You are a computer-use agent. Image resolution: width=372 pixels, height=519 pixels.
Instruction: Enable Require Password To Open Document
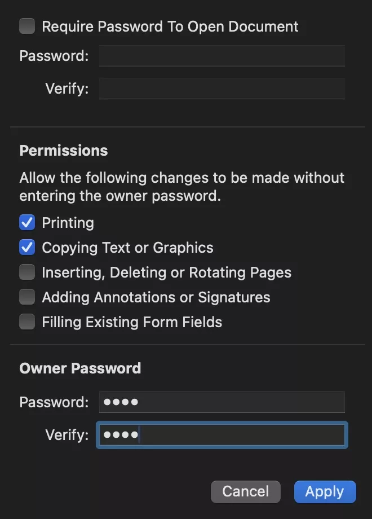pos(26,26)
